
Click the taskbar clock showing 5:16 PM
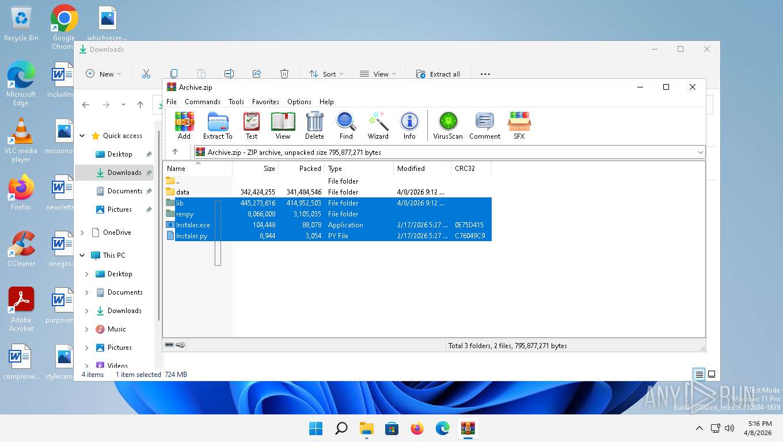[758, 428]
